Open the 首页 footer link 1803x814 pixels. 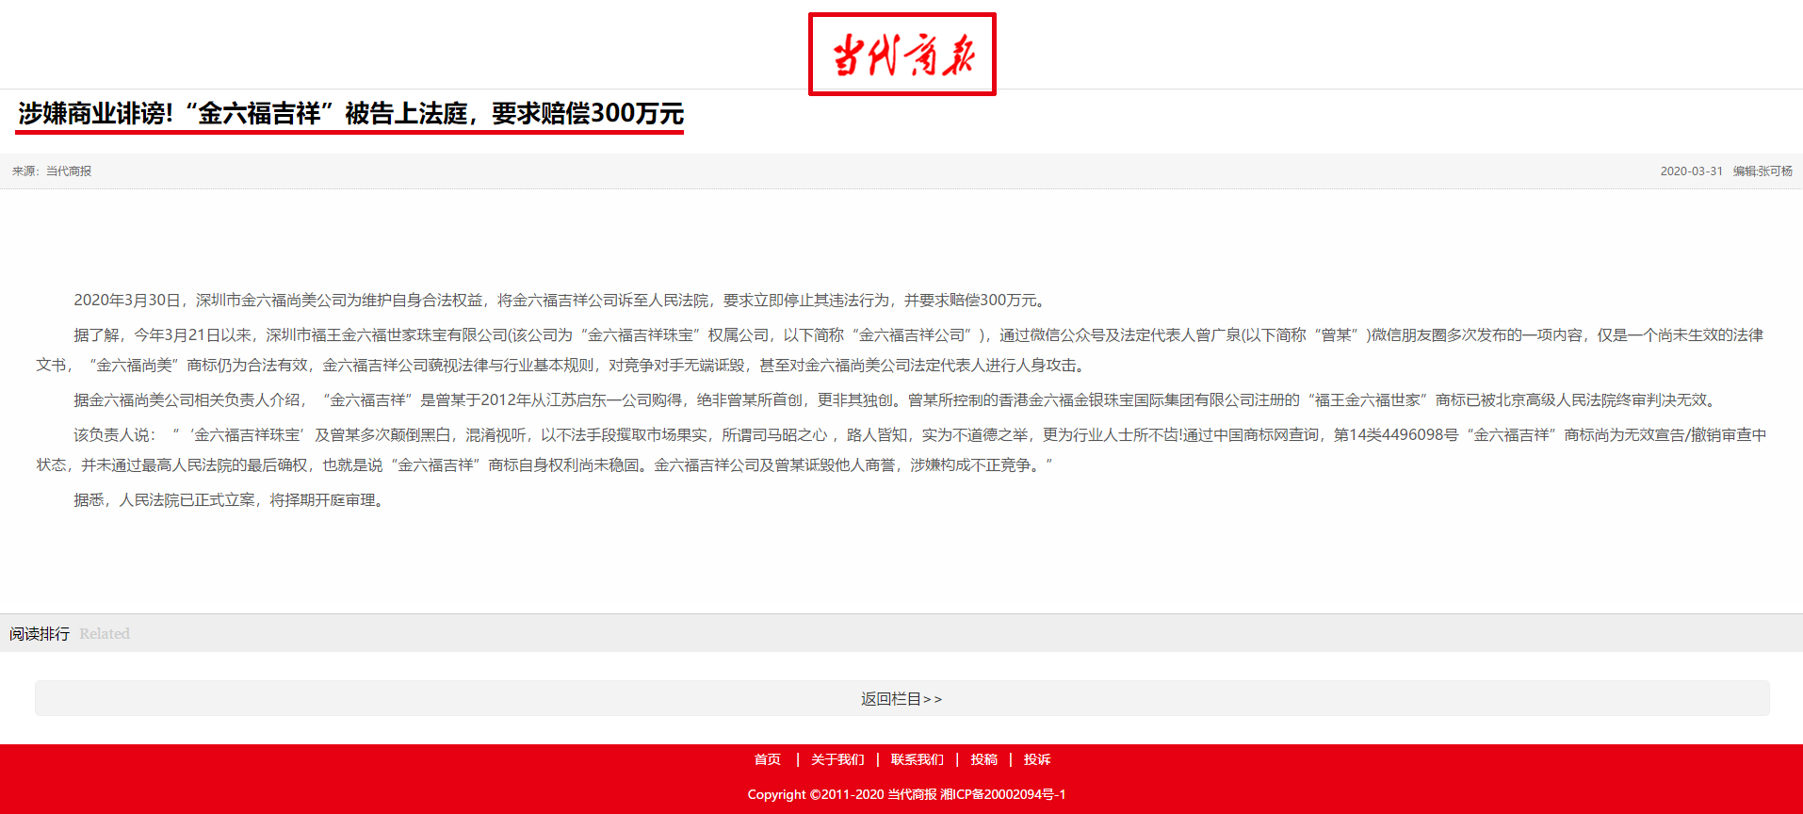[768, 759]
